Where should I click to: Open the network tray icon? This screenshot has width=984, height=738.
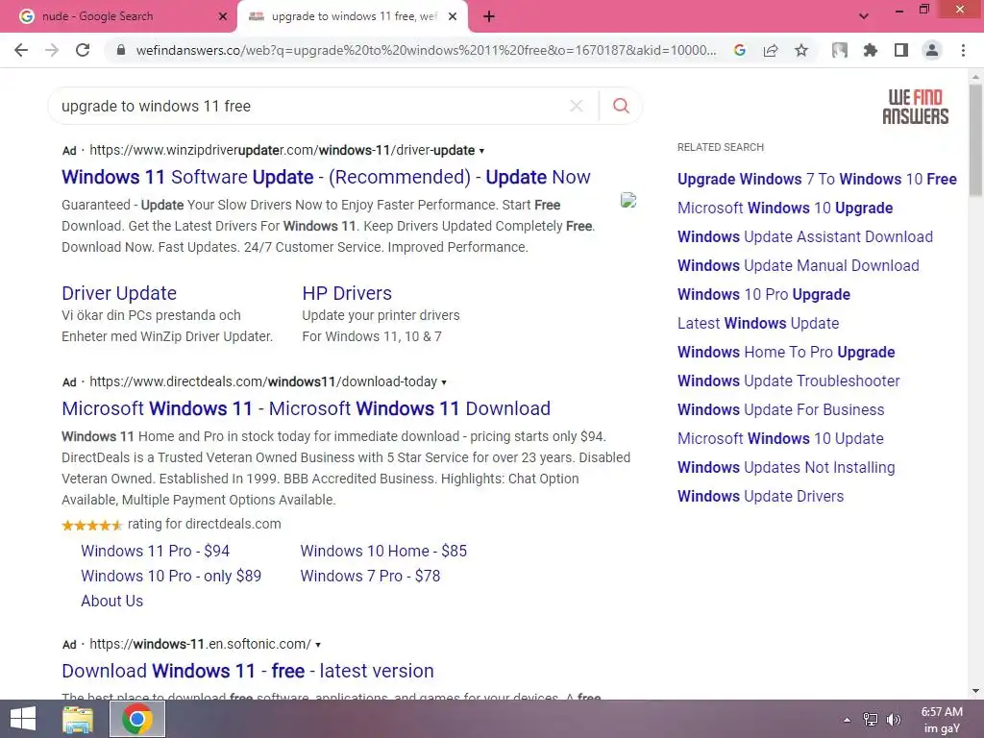(x=871, y=720)
